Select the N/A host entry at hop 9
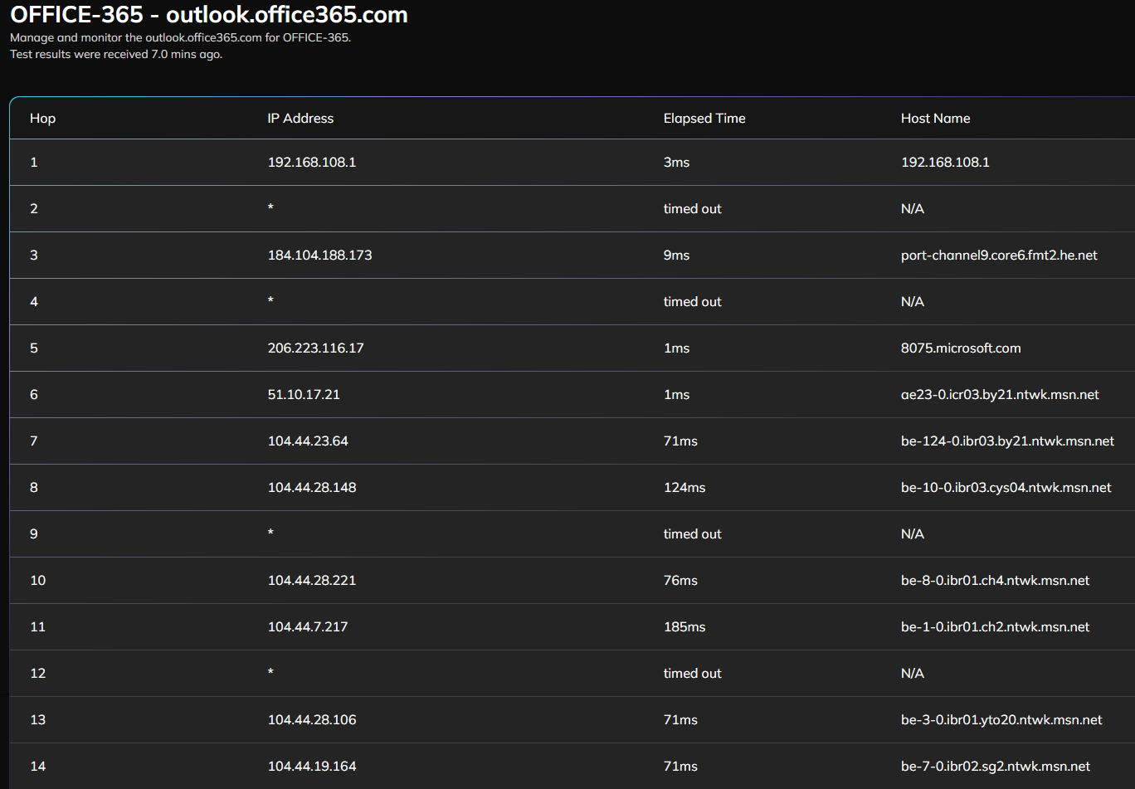The image size is (1135, 789). click(x=913, y=533)
